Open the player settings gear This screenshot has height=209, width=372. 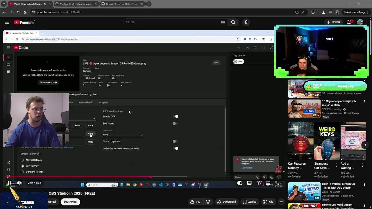tap(259, 183)
